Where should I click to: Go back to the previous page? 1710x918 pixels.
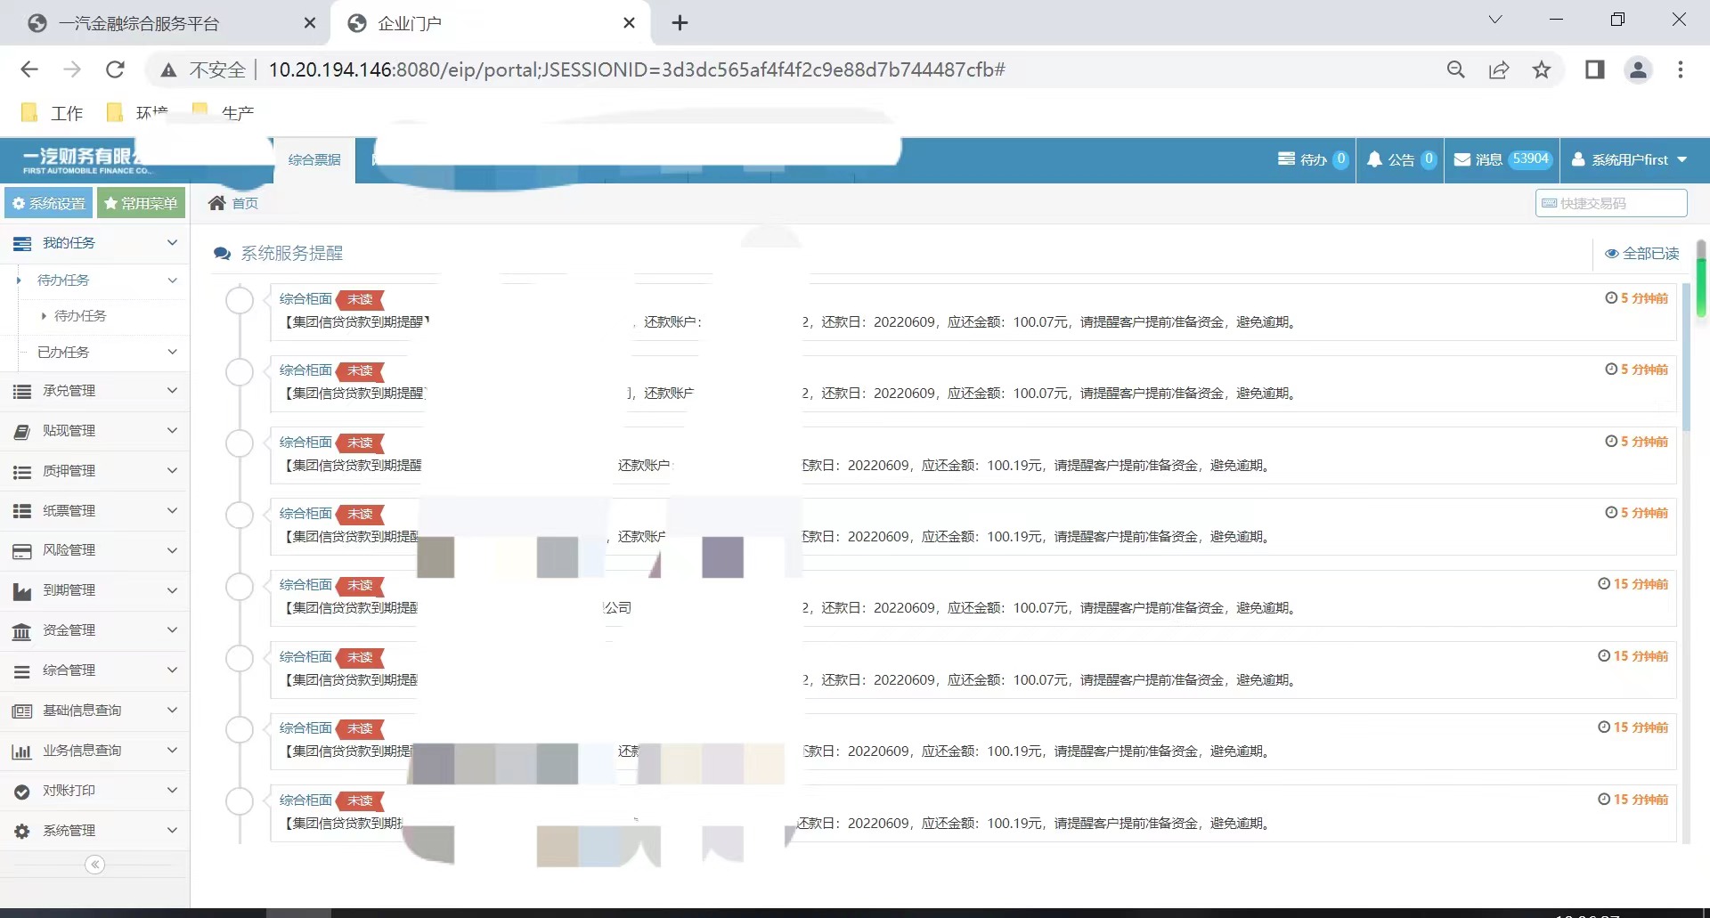[29, 69]
